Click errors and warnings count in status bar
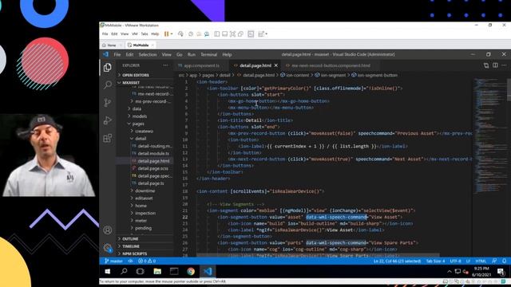This screenshot has height=287, width=511. click(147, 261)
